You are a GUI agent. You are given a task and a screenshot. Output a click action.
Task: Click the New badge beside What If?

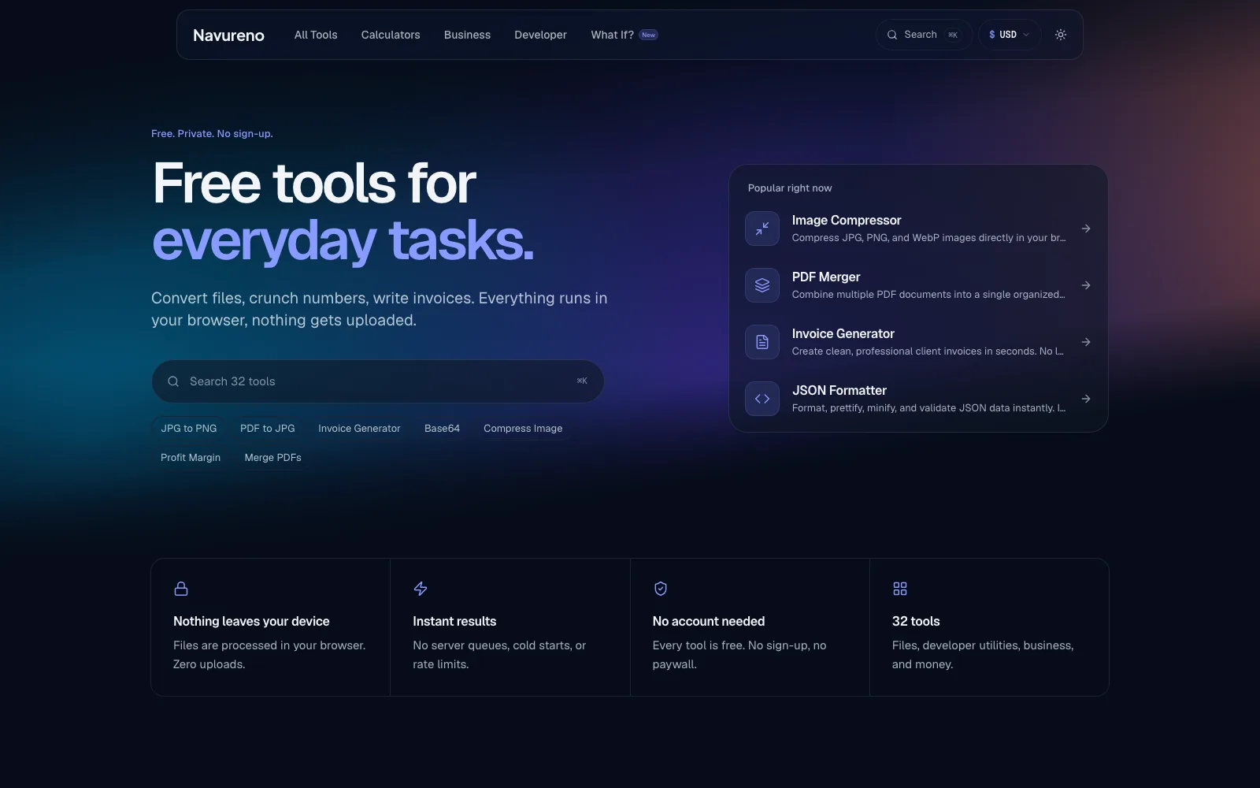(648, 35)
